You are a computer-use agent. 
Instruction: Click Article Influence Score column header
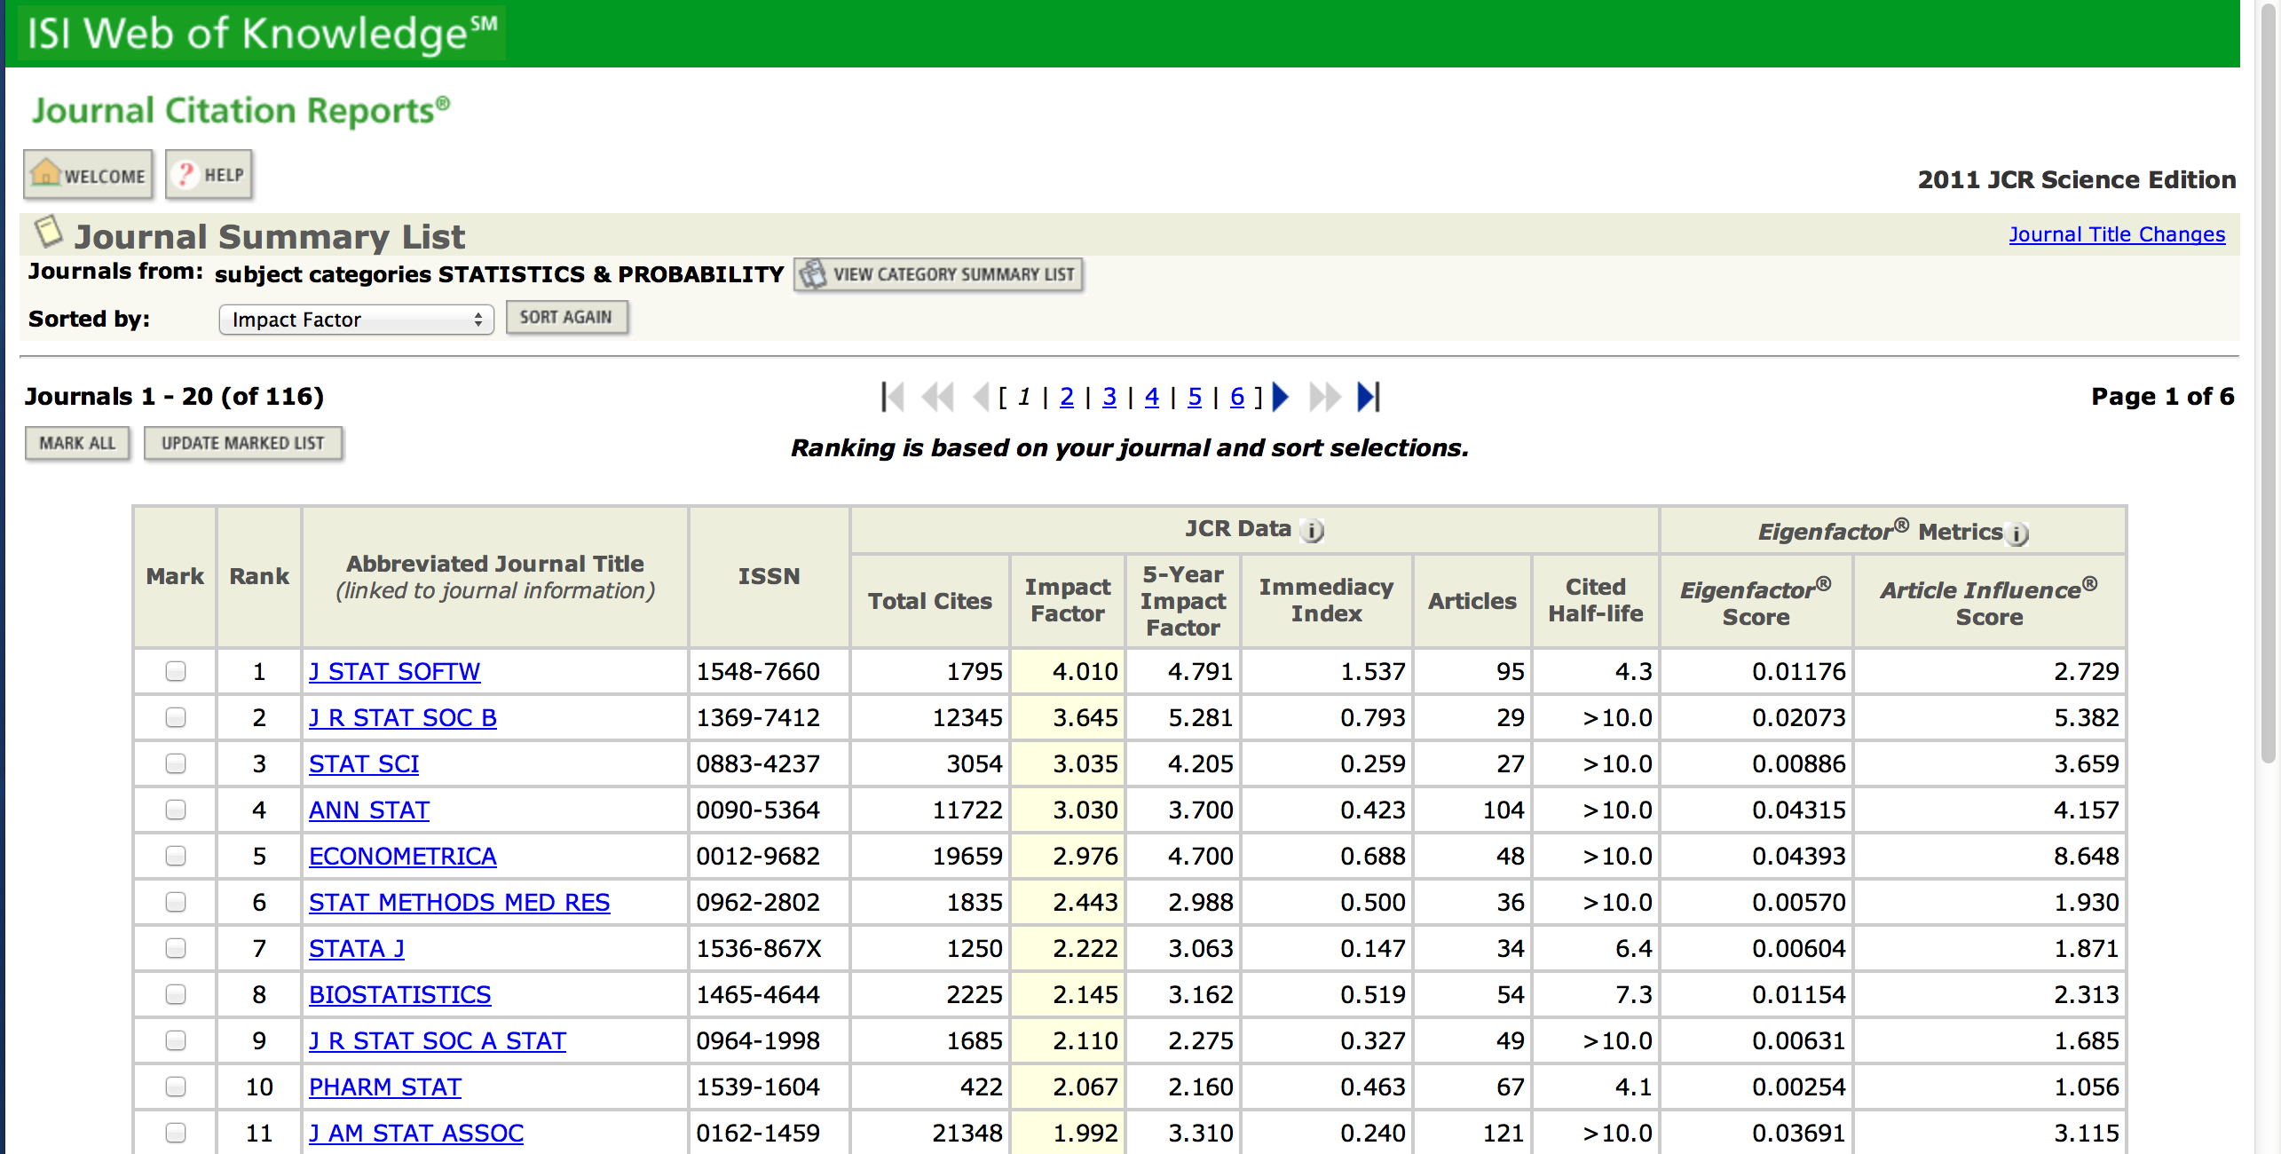point(1989,603)
